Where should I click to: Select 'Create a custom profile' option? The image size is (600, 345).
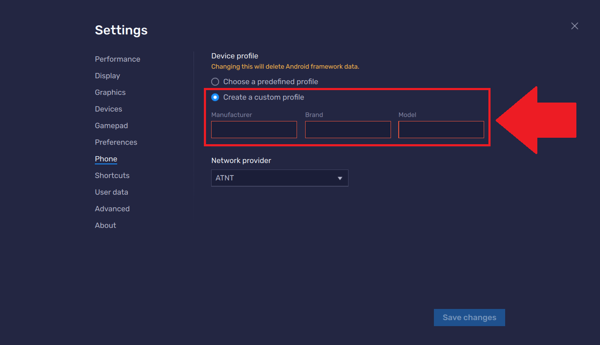click(x=215, y=97)
